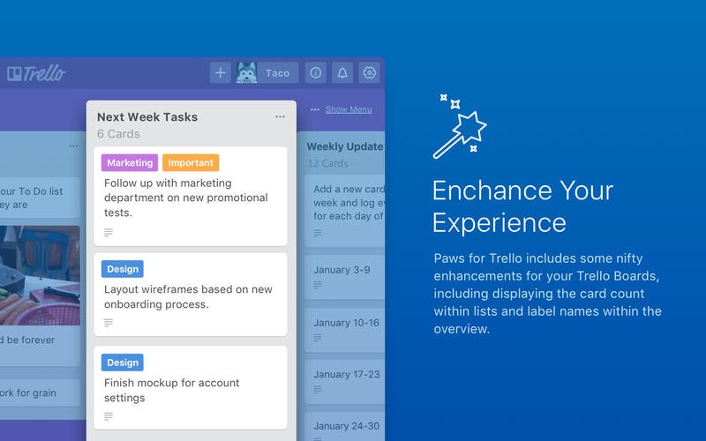Click the magic wand illustration
This screenshot has height=441, width=706.
click(459, 126)
